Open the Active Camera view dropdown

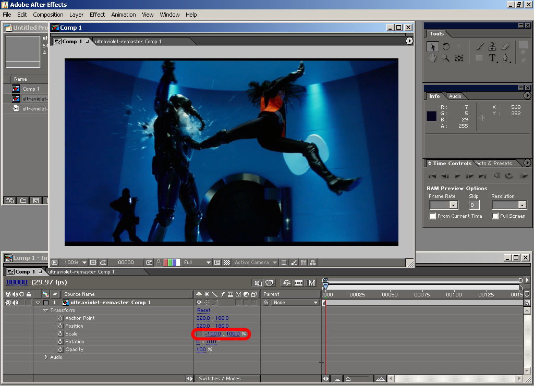pyautogui.click(x=255, y=263)
